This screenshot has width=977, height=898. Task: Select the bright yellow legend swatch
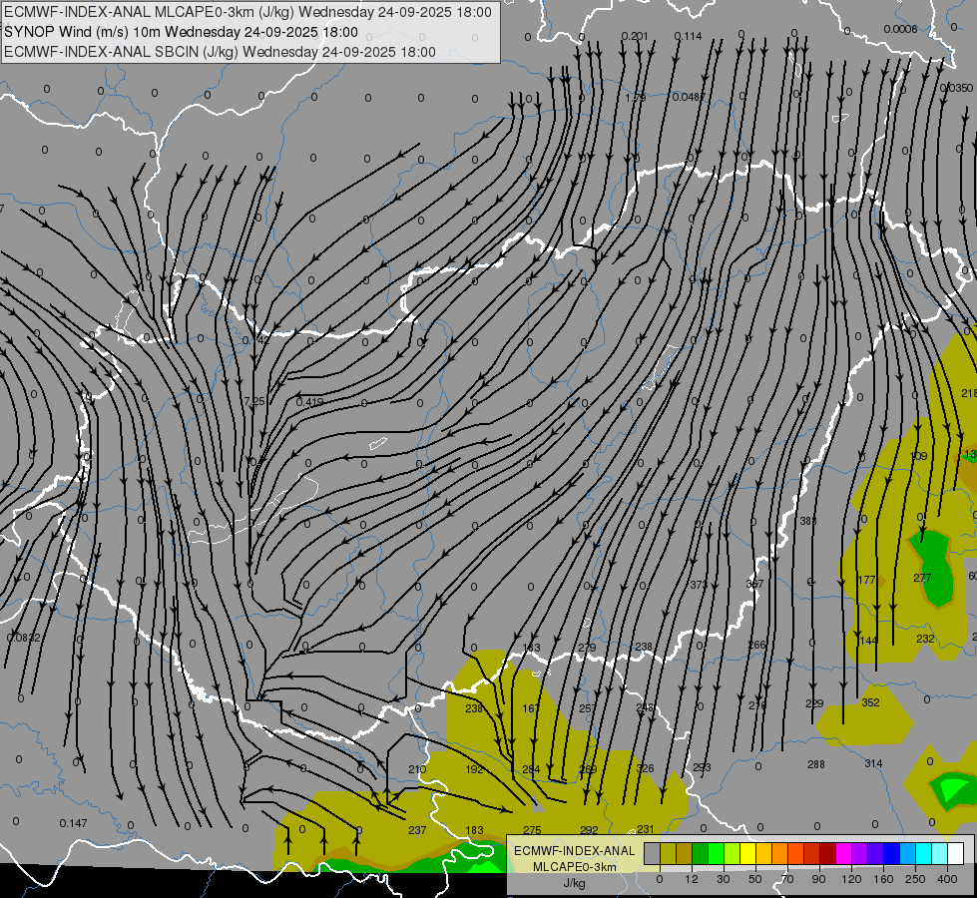click(x=747, y=853)
